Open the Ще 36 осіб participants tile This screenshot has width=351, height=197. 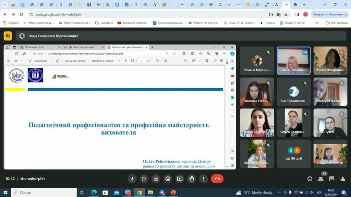294,154
